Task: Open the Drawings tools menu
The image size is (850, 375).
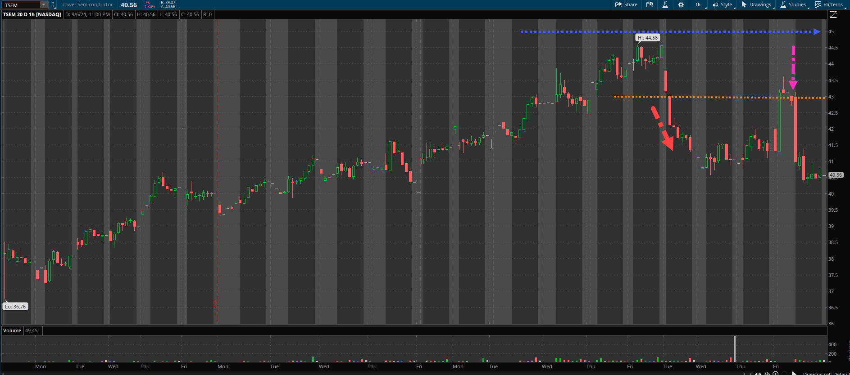Action: point(756,4)
